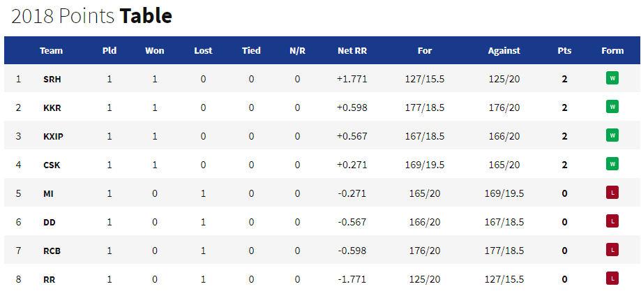Click the red L form badge for RCB
The height and width of the screenshot is (305, 641).
[x=612, y=249]
